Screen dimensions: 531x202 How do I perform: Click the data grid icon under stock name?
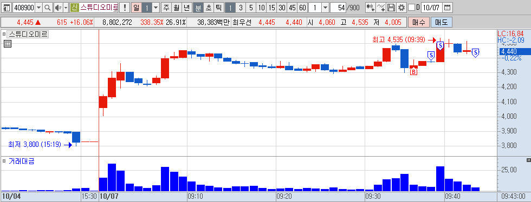pos(8,44)
